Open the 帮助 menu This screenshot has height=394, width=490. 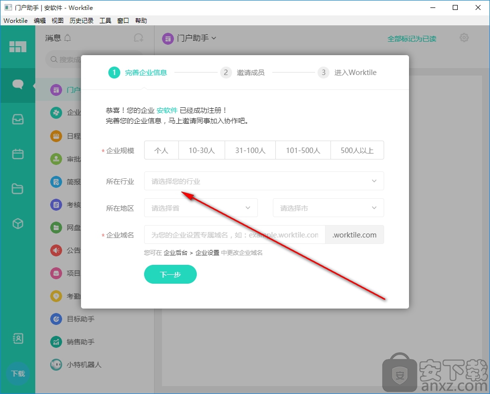(141, 21)
